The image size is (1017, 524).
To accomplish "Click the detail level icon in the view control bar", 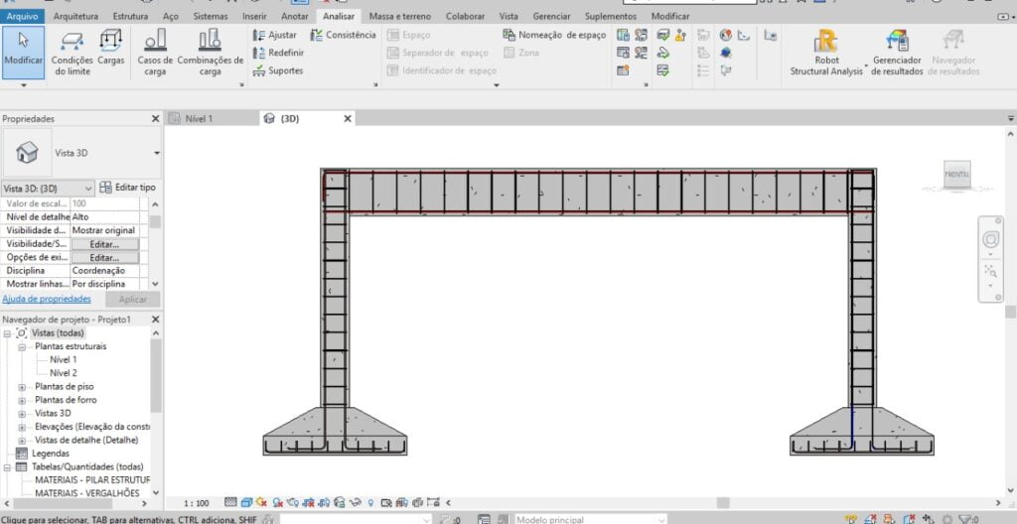I will tap(230, 502).
